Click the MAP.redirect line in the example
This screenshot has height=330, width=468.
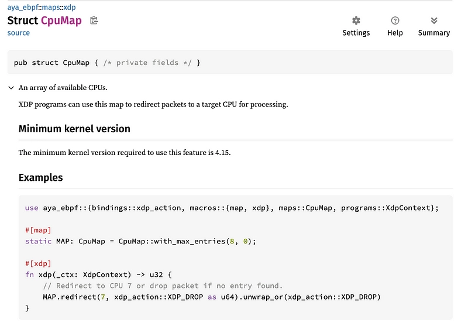pyautogui.click(x=212, y=297)
